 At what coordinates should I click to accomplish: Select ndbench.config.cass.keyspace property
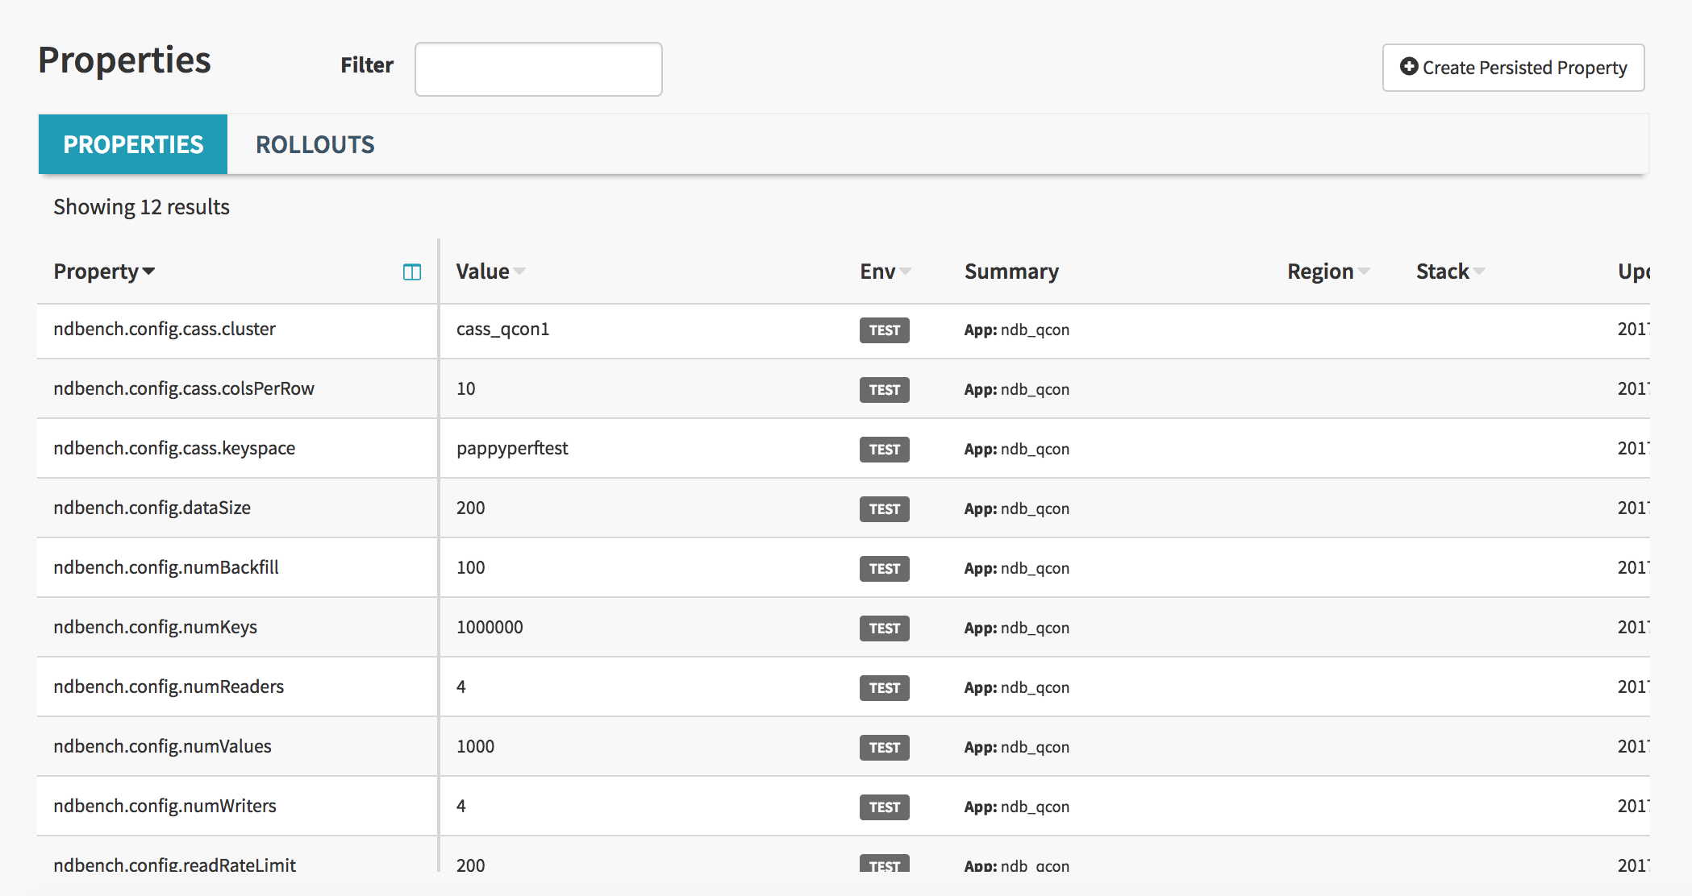(174, 448)
